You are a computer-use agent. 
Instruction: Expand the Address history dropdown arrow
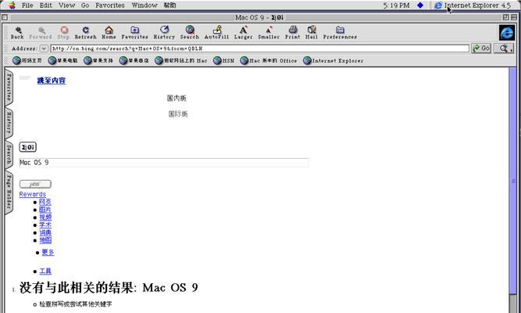pyautogui.click(x=44, y=49)
